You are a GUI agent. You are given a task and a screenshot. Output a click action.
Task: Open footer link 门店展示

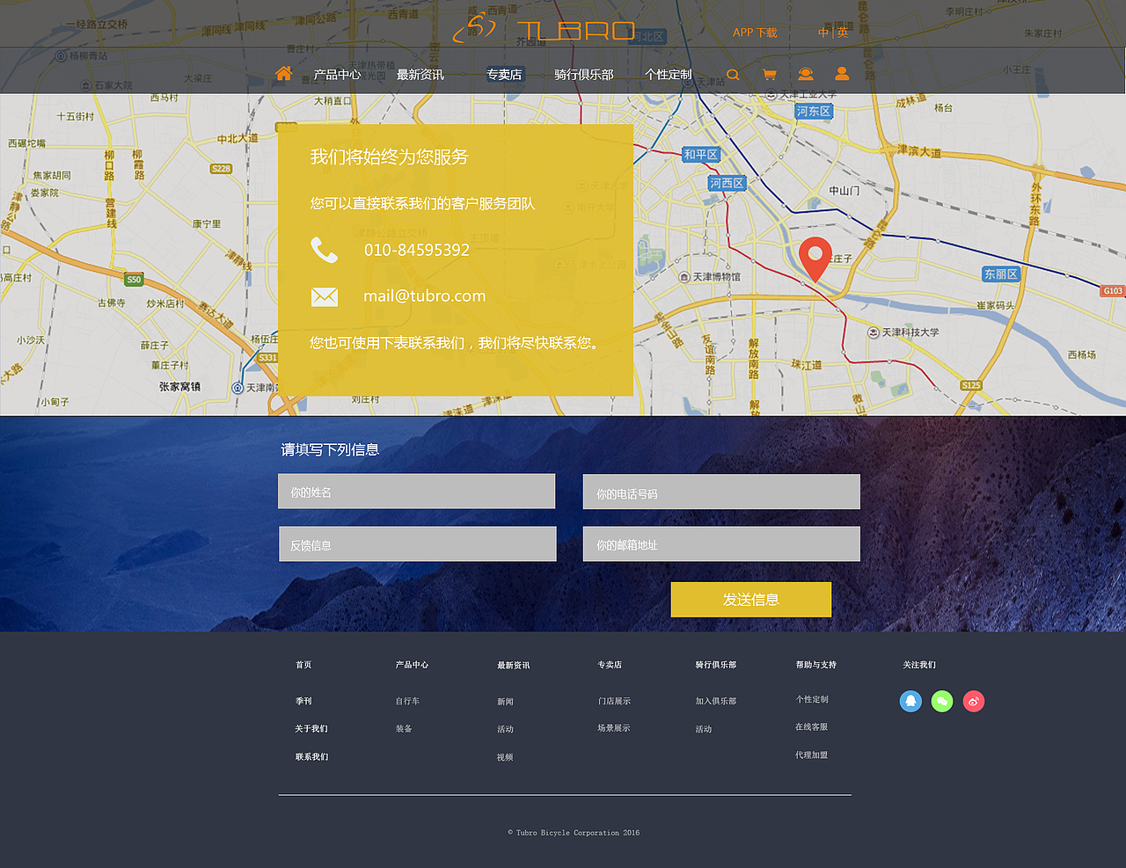(614, 701)
